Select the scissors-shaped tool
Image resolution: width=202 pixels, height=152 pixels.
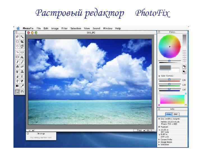(22, 76)
